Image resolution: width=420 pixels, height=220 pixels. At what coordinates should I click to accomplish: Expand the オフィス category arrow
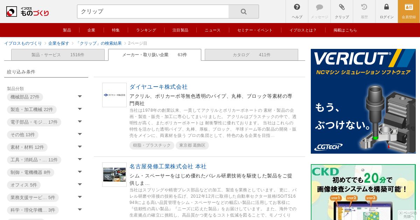(x=80, y=184)
